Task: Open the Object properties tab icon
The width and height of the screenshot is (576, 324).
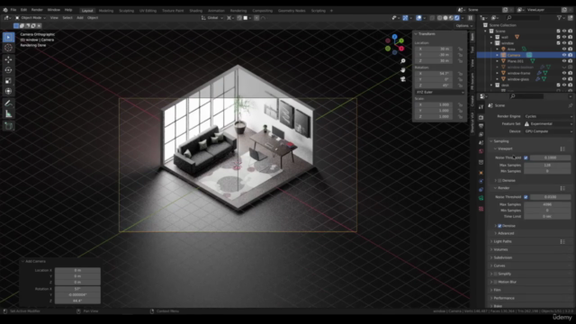Action: pos(481,173)
